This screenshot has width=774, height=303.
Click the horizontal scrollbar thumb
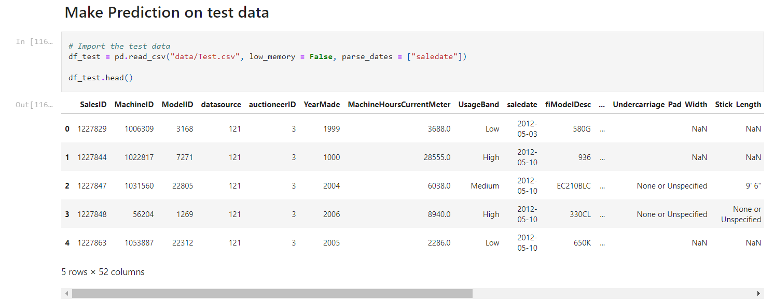(270, 293)
